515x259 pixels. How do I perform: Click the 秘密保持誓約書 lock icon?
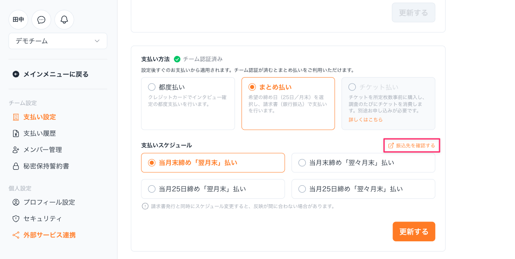(16, 166)
